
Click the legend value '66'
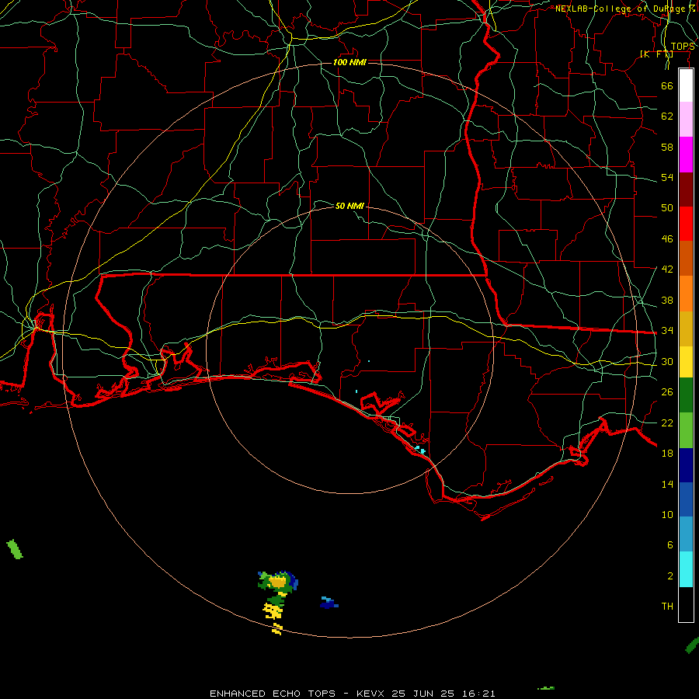pos(667,85)
